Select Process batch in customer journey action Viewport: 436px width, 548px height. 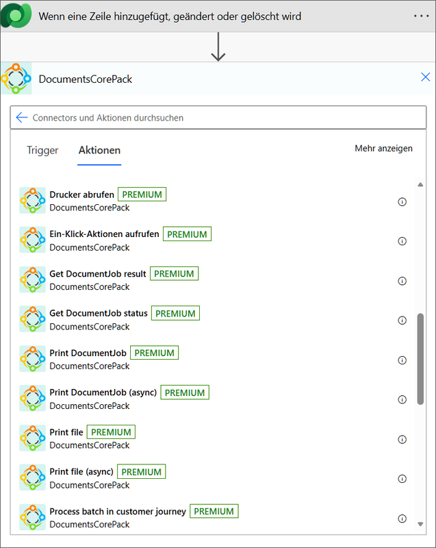coord(117,512)
